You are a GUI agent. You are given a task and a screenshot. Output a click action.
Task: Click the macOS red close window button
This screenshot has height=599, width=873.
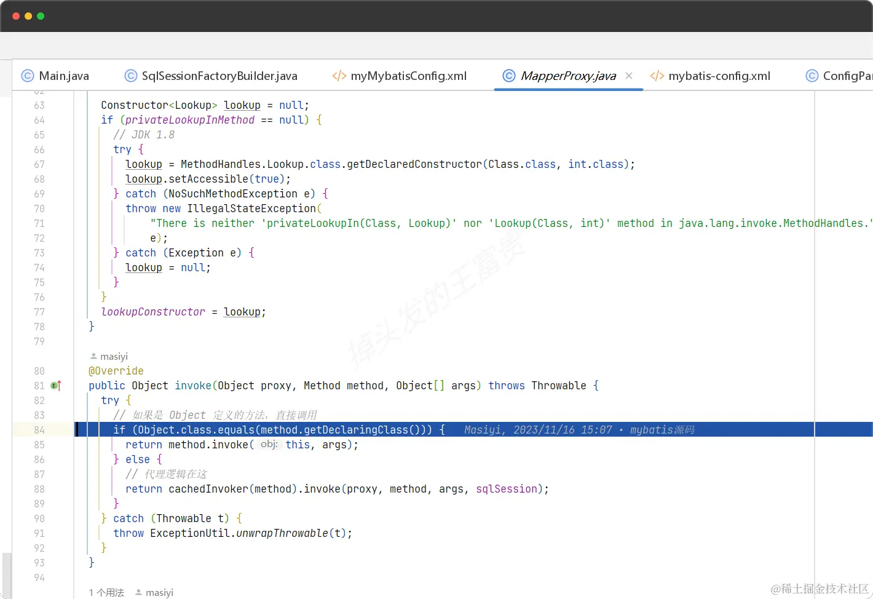[16, 16]
